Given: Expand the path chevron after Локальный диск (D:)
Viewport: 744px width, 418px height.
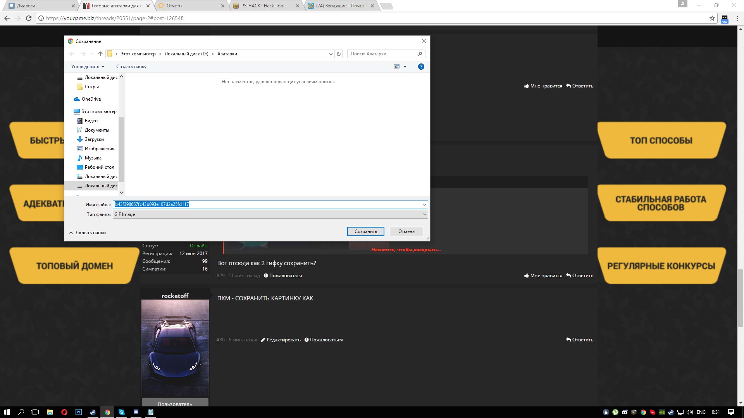Looking at the screenshot, I should coord(213,54).
